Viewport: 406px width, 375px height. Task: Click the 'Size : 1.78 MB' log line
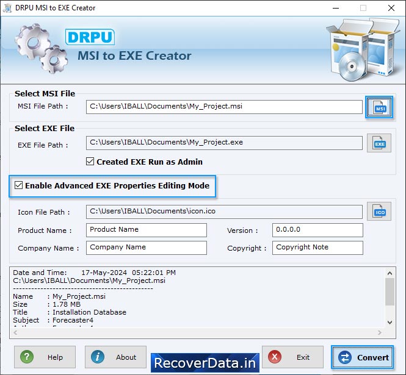pos(46,304)
